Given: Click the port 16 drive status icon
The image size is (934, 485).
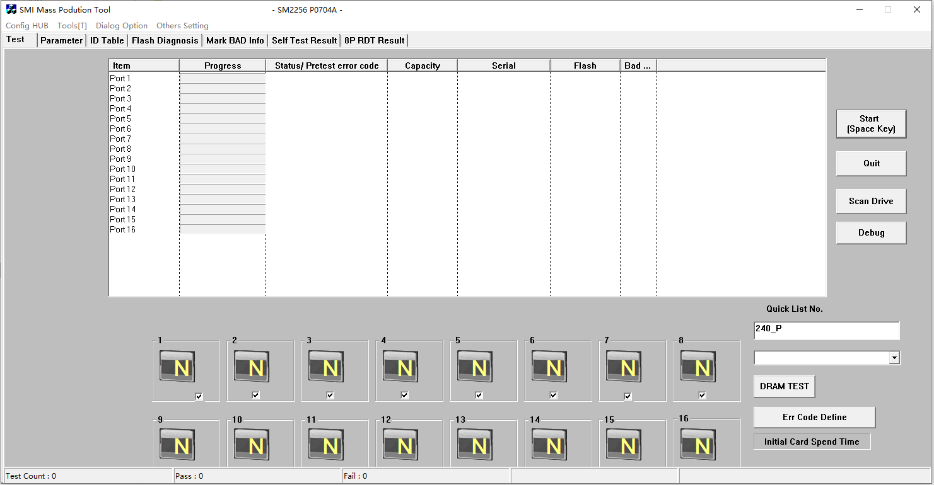Looking at the screenshot, I should coord(698,445).
